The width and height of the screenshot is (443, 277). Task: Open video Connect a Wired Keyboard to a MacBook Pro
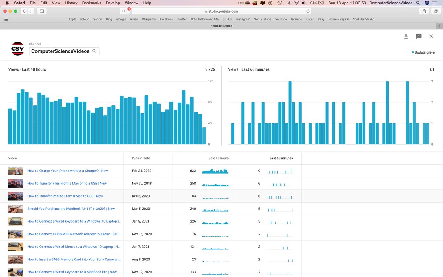click(x=72, y=272)
